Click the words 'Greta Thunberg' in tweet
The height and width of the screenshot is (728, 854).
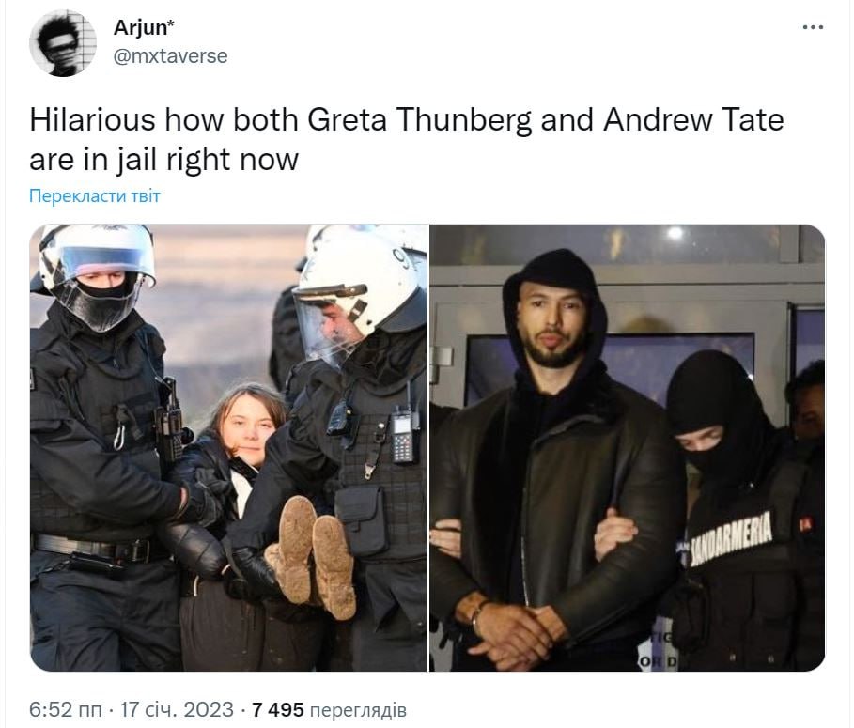coord(419,119)
